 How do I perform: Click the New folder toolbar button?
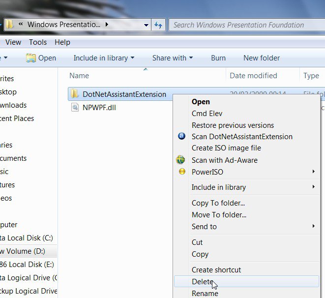262,58
